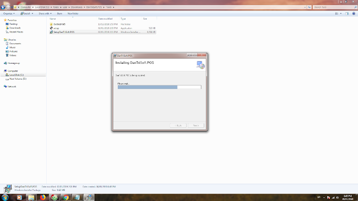Open the Share with menu

tap(45, 13)
